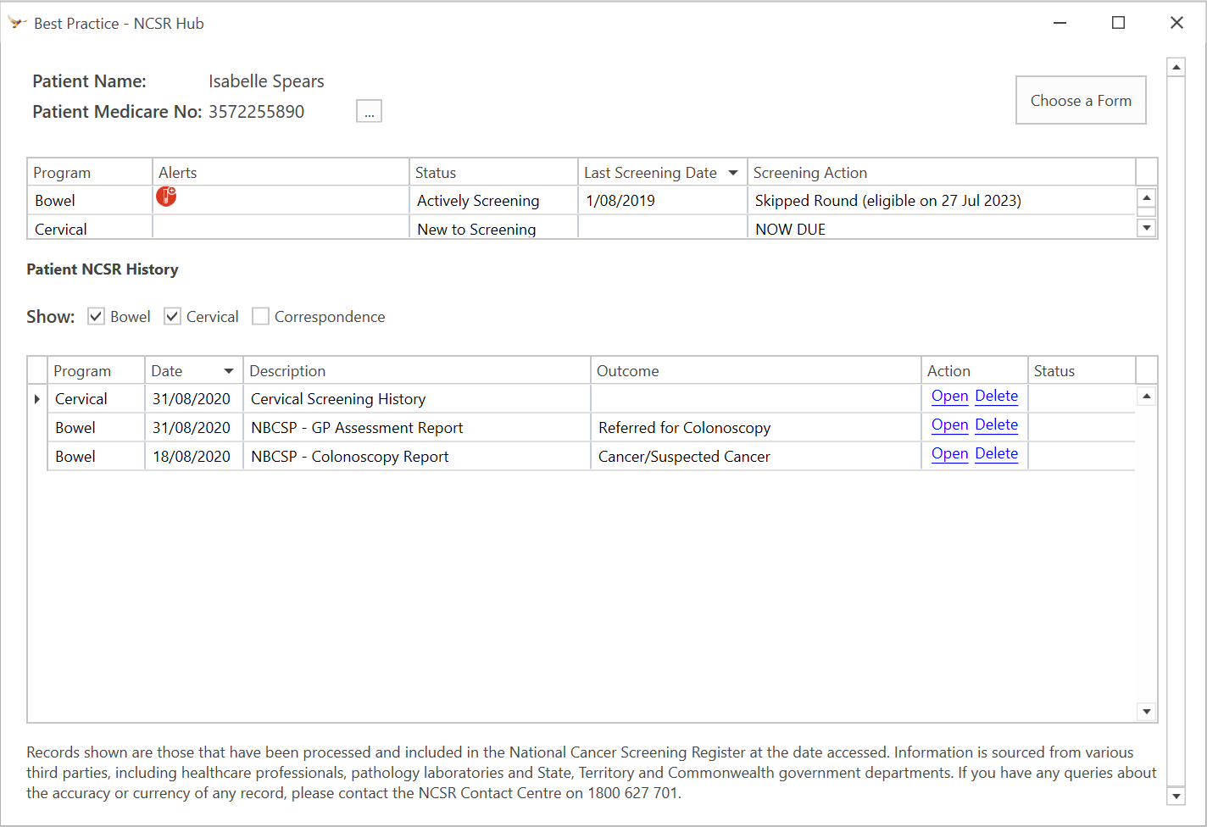Click the Choose a Form button
The width and height of the screenshot is (1207, 827).
(x=1081, y=100)
